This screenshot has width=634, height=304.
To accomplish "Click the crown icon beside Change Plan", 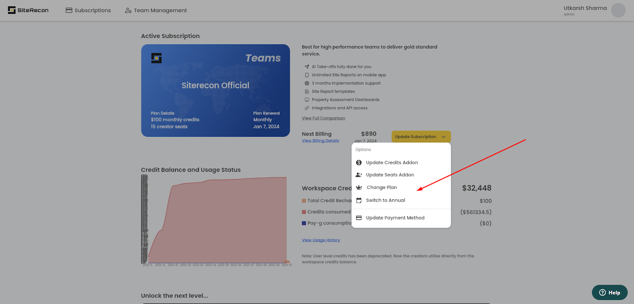I will click(x=359, y=187).
